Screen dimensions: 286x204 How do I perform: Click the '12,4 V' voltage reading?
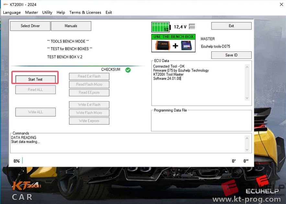click(x=180, y=27)
